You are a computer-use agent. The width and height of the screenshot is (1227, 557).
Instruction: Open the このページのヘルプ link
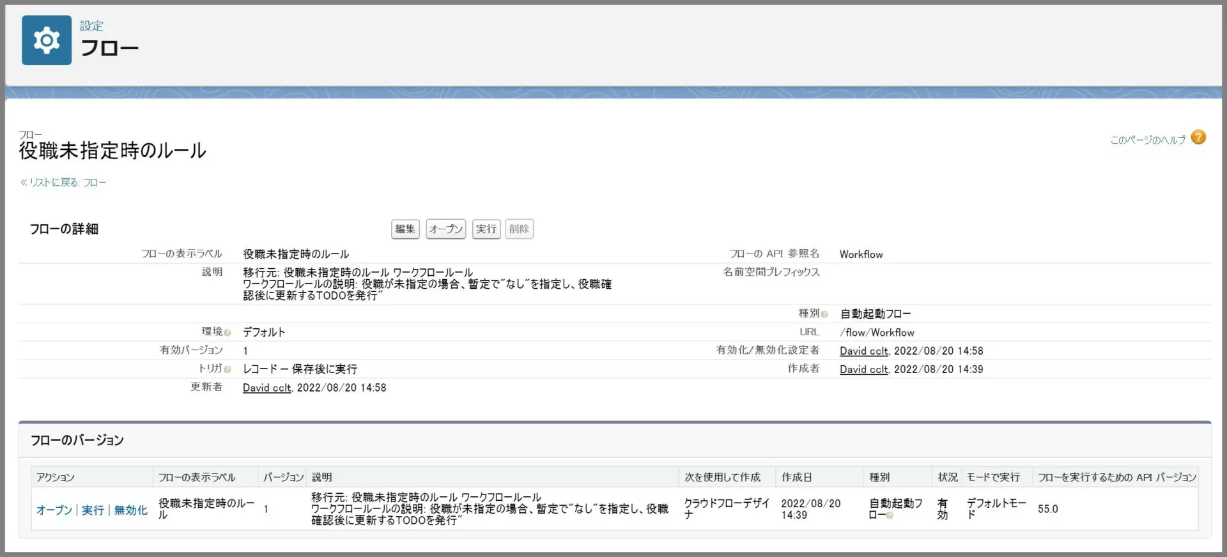pyautogui.click(x=1147, y=140)
